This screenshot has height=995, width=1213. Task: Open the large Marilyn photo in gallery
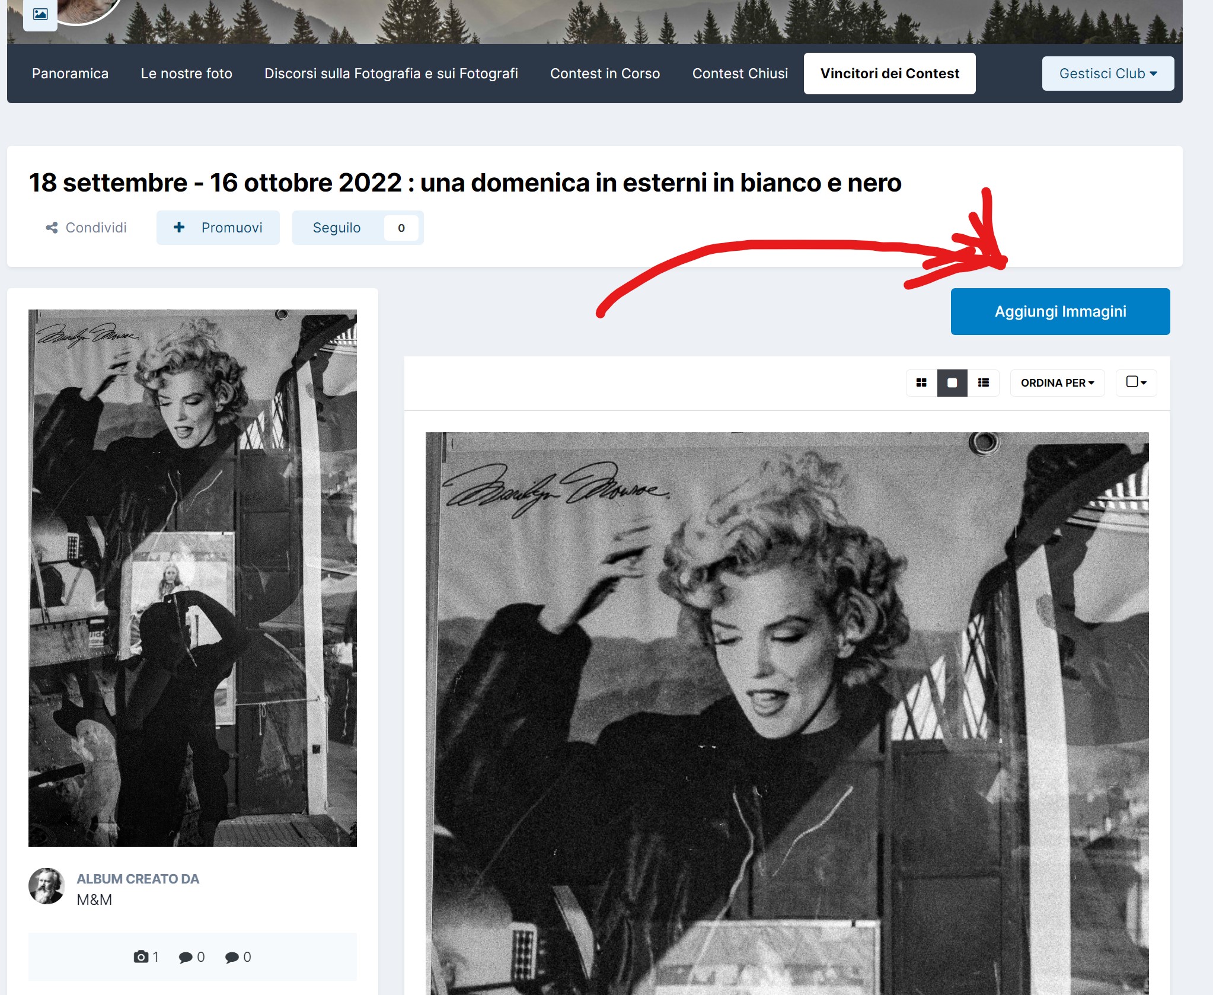(787, 713)
